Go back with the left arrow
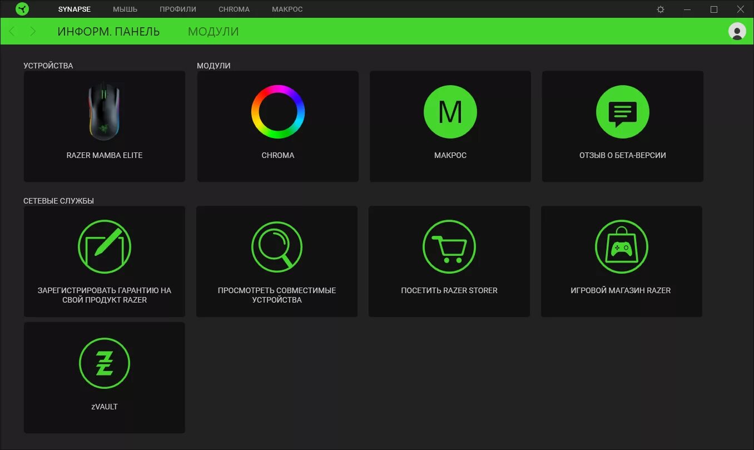This screenshot has height=450, width=754. point(12,31)
